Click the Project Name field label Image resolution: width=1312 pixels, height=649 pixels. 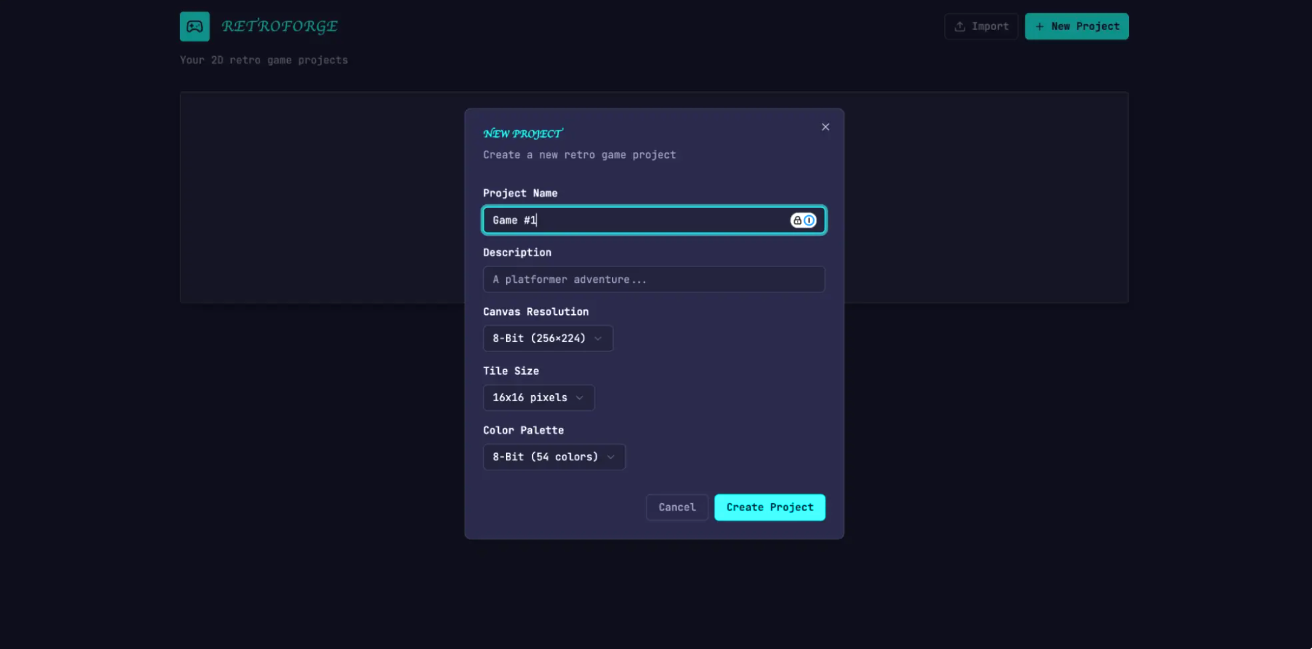point(520,193)
